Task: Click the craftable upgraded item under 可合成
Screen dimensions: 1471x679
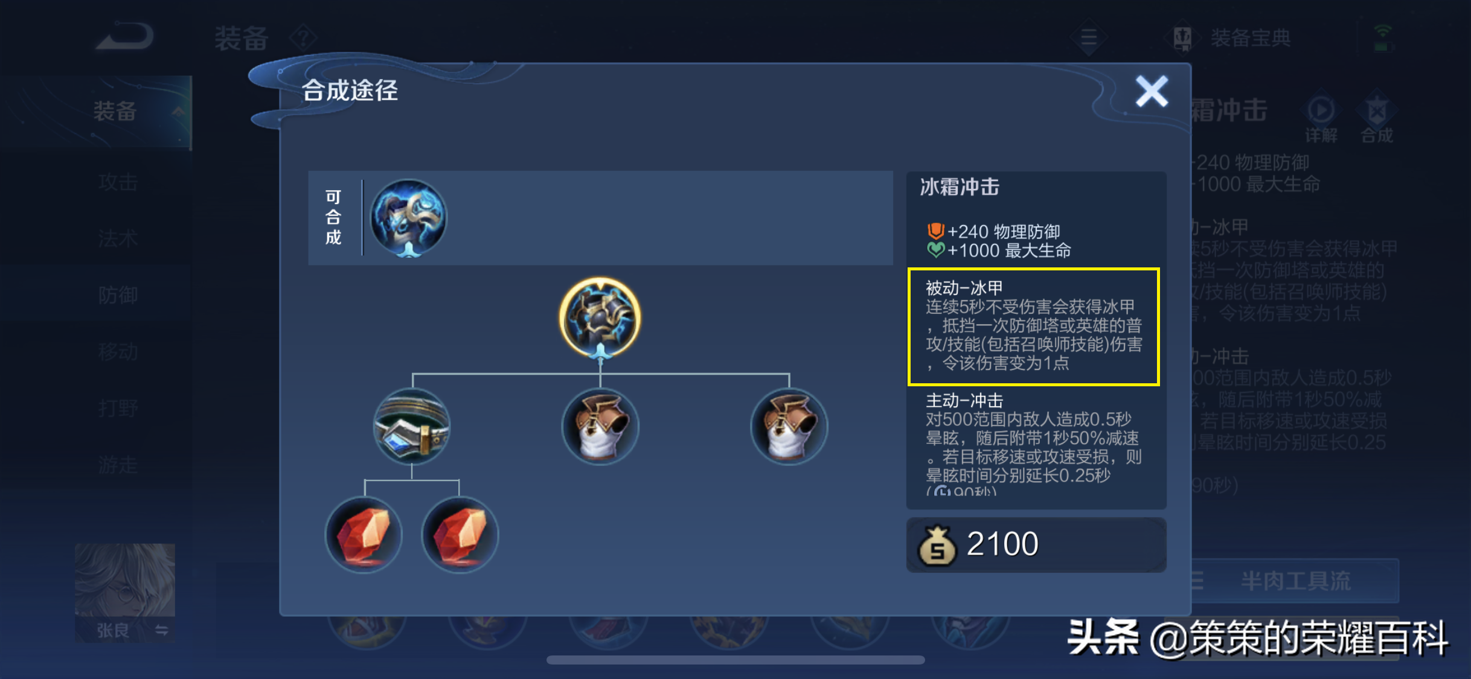Action: coord(408,218)
